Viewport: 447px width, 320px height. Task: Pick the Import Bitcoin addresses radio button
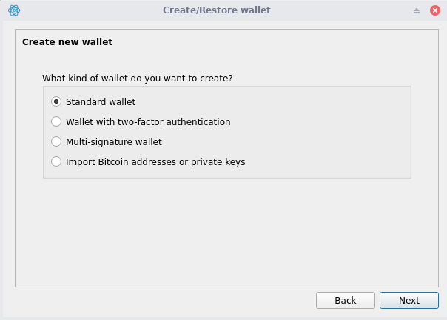56,161
